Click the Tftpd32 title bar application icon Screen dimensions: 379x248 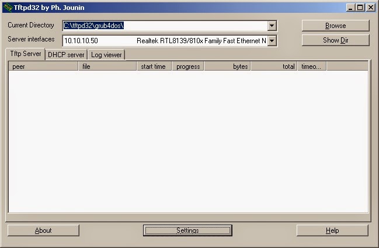[x=7, y=8]
